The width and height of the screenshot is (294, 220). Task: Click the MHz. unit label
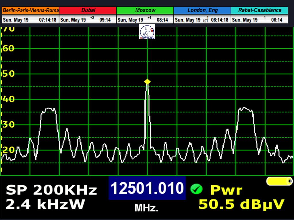point(146,208)
